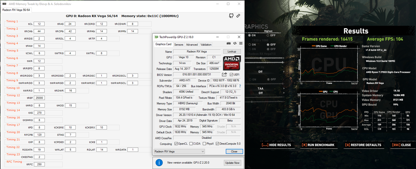Viewport: 416px width, 169px height.
Task: Open the Radeon RX Vega GPU dropdown
Action: pos(179,151)
